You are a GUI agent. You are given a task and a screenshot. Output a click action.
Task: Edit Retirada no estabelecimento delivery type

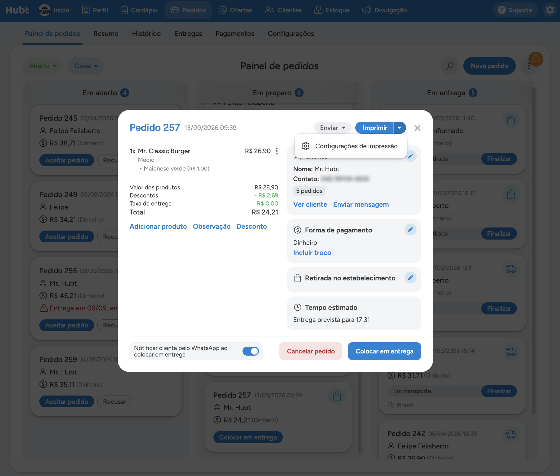pos(410,278)
